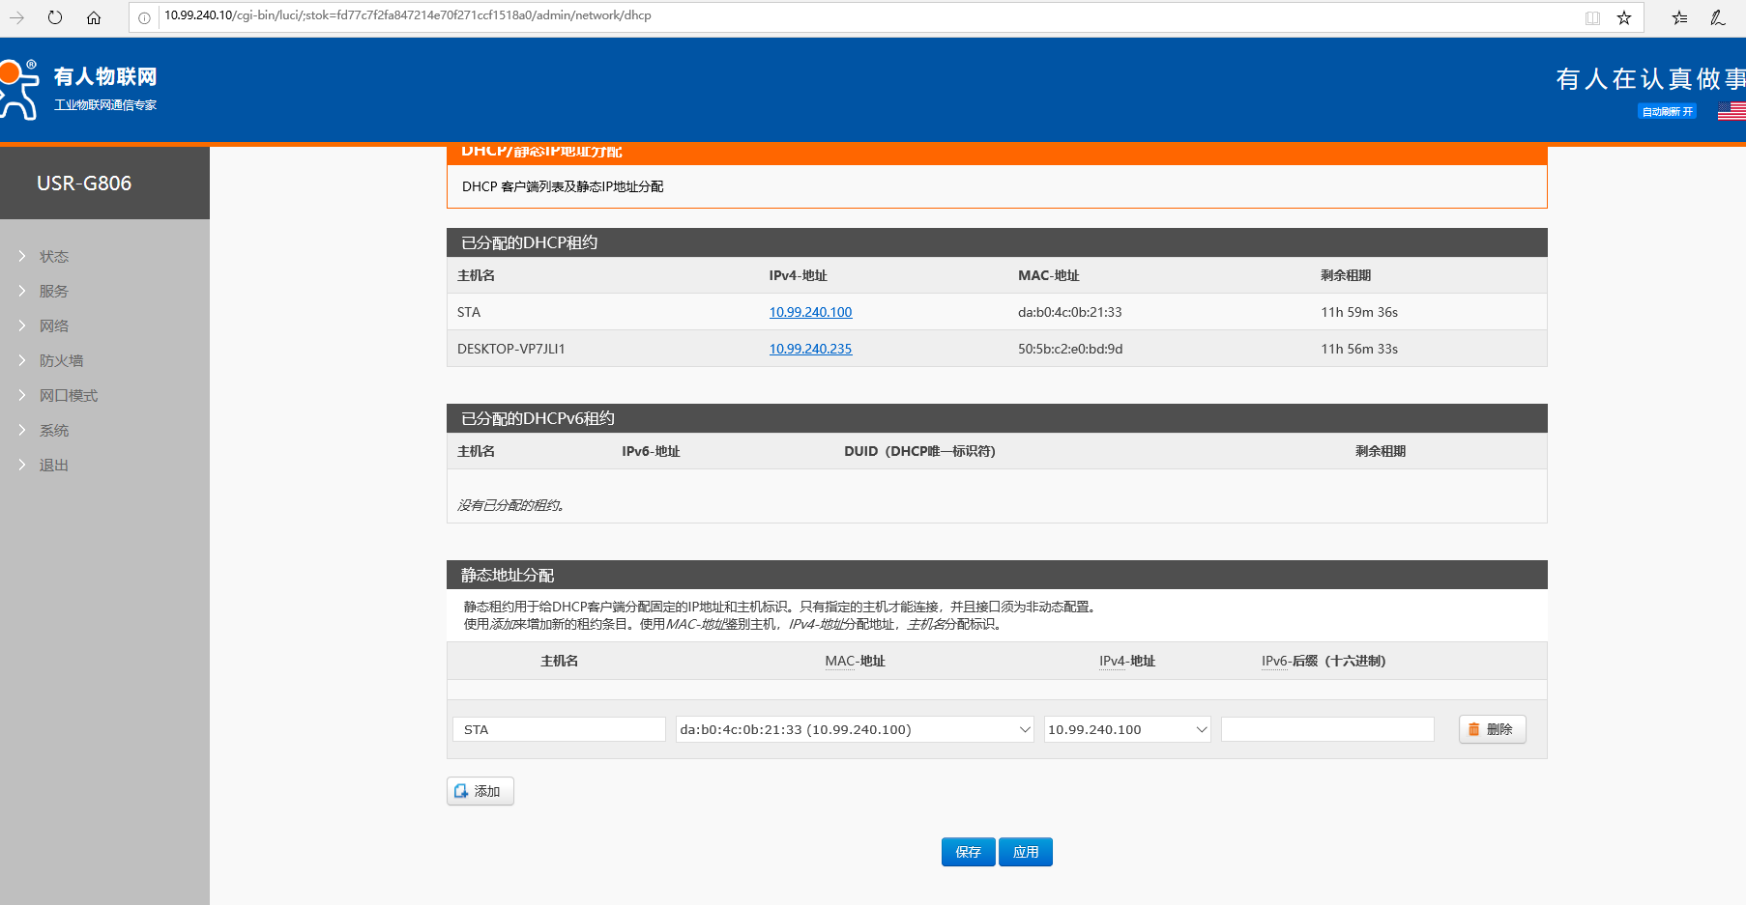Viewport: 1746px width, 905px height.
Task: Open the 防火墙 menu item
Action: pos(61,361)
